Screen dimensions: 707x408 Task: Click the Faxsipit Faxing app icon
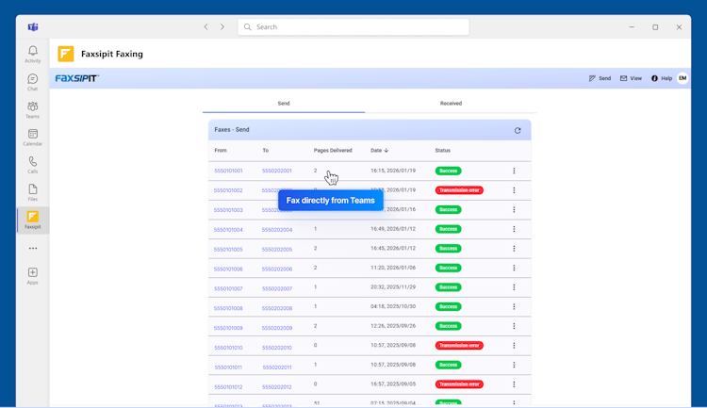66,54
